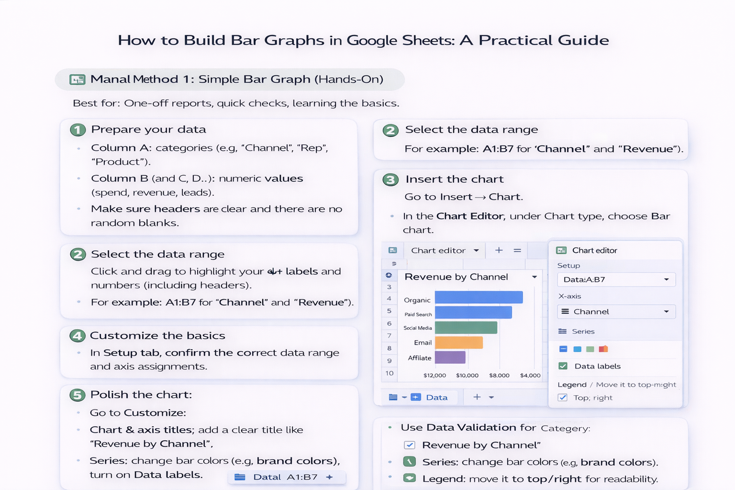The width and height of the screenshot is (735, 490).
Task: Click green icon in Chart editor panel header
Action: (561, 250)
